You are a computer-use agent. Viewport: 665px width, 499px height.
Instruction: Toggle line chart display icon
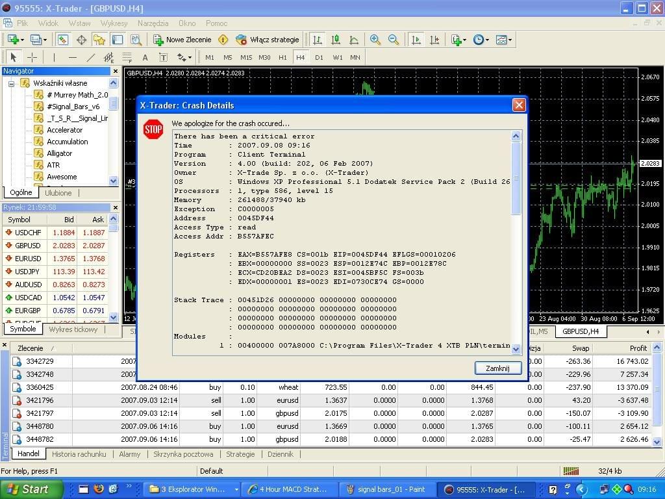tap(354, 40)
